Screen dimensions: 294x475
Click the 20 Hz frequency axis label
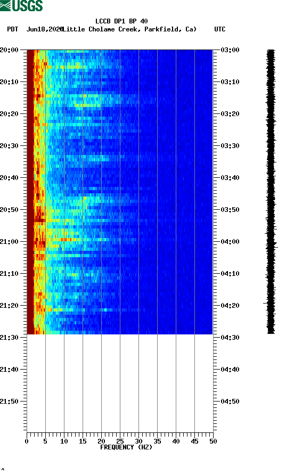pos(101,441)
